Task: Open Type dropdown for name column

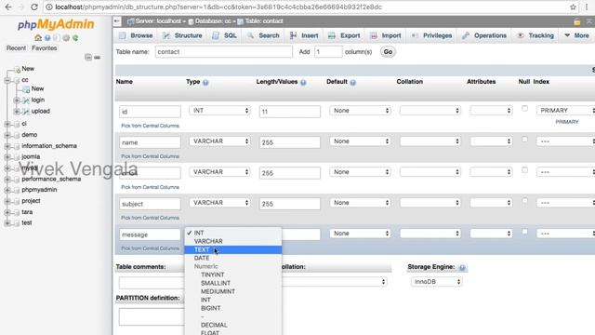Action: [x=219, y=141]
